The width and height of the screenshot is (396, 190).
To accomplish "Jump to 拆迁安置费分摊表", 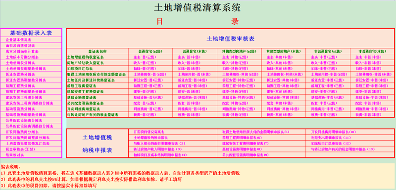I will point(20,74).
